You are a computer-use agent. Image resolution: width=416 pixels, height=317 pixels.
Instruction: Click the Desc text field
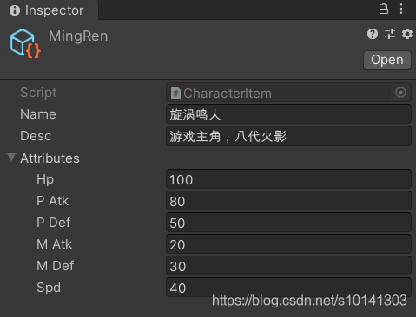(x=288, y=136)
